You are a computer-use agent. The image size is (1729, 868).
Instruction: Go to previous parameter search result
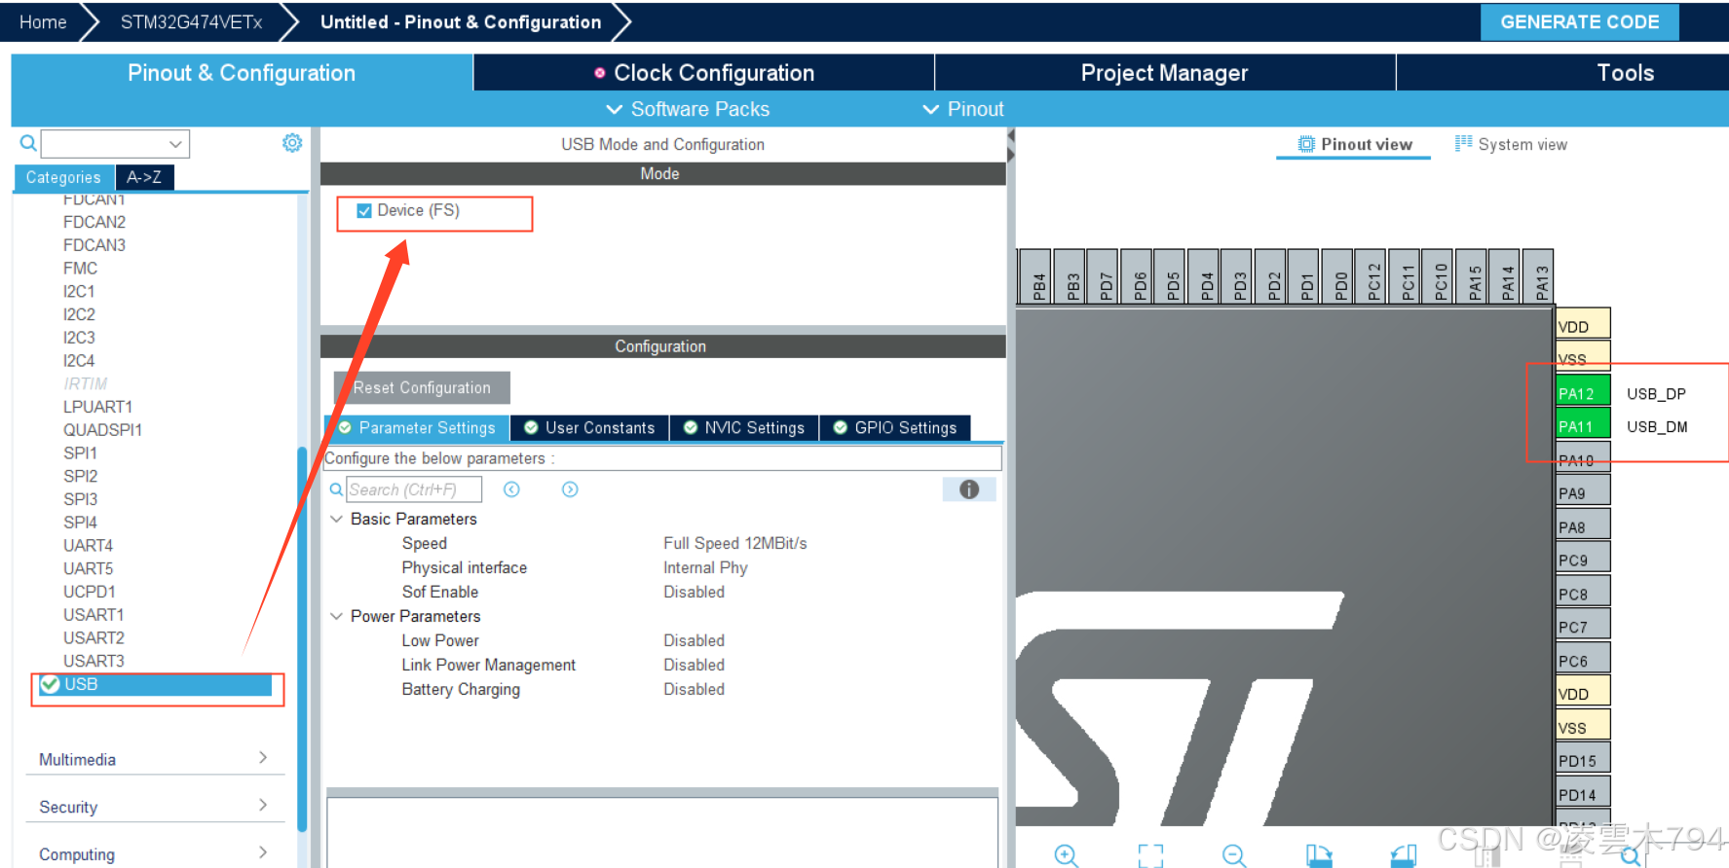[x=511, y=489]
